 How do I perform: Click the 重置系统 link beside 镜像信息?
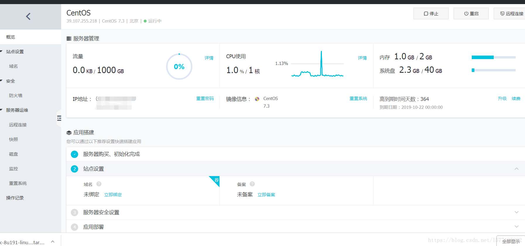pos(358,99)
